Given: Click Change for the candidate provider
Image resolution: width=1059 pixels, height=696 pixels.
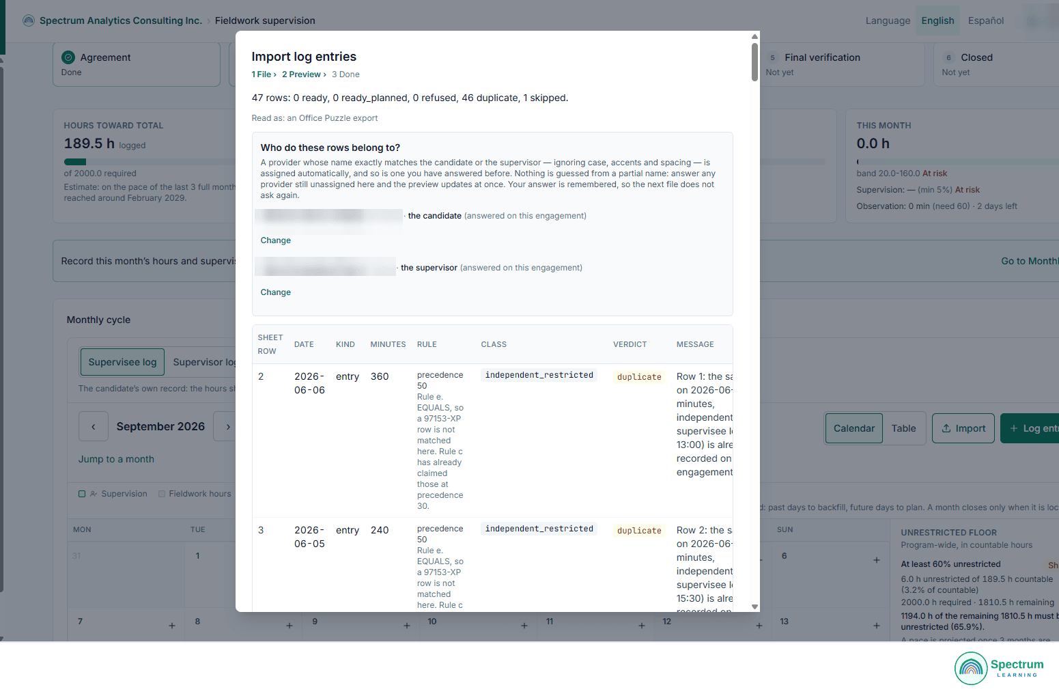Looking at the screenshot, I should point(276,240).
